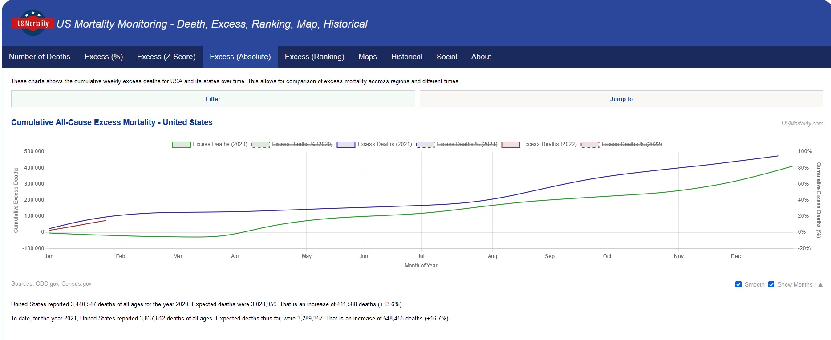Image resolution: width=831 pixels, height=340 pixels.
Task: Click the Excess Deaths (2020) legend label
Action: click(220, 144)
